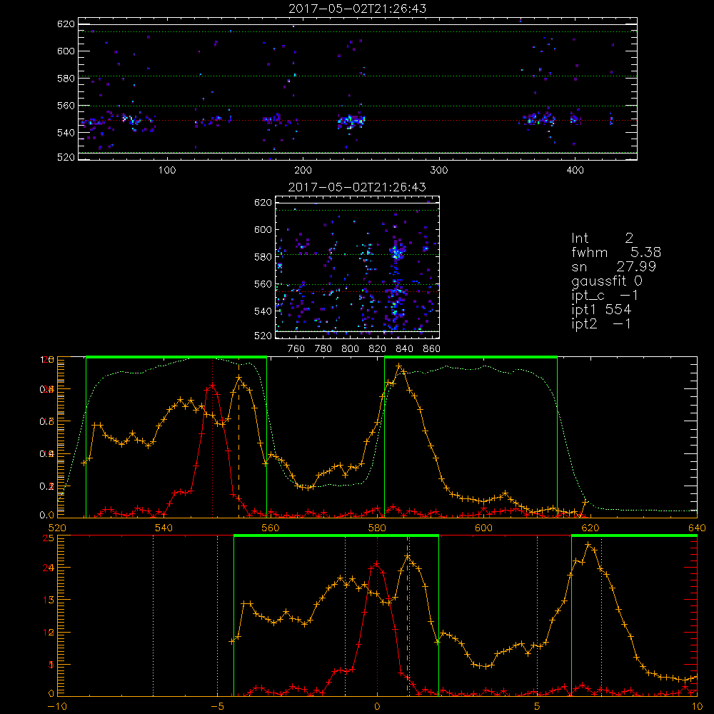Click the 640 x-axis label on the third plot
The image size is (714, 714).
point(697,528)
